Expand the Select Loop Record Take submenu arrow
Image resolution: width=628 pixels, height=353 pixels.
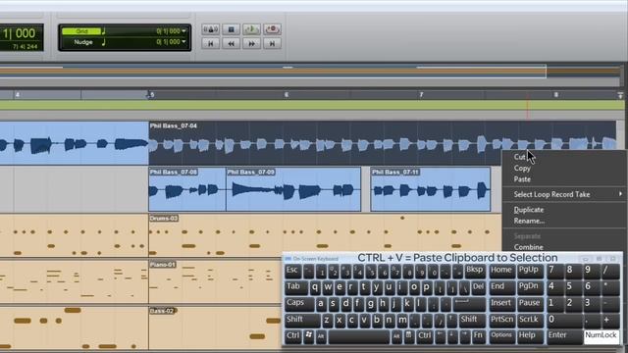click(620, 194)
